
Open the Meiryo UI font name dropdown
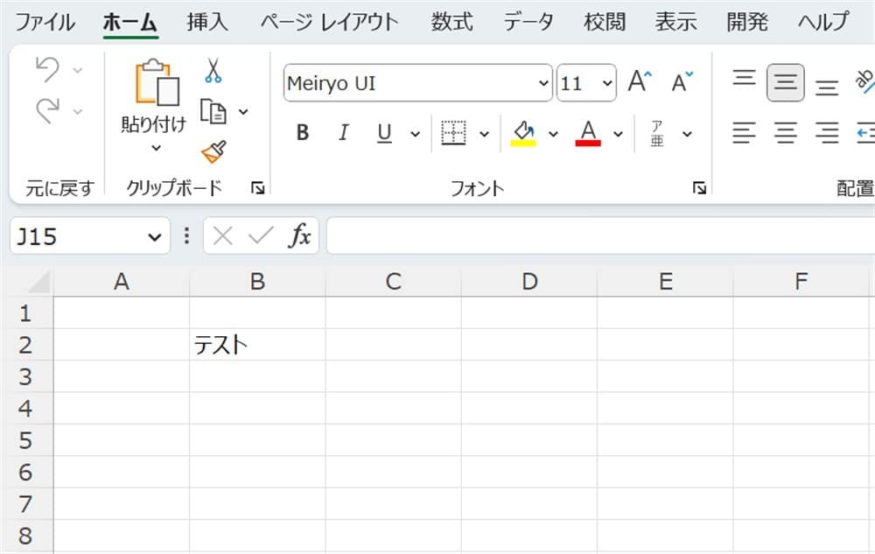tap(542, 84)
